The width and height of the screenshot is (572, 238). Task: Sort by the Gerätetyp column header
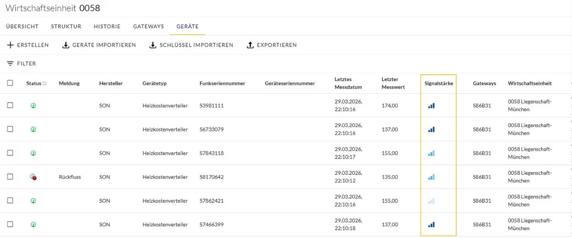coord(154,83)
